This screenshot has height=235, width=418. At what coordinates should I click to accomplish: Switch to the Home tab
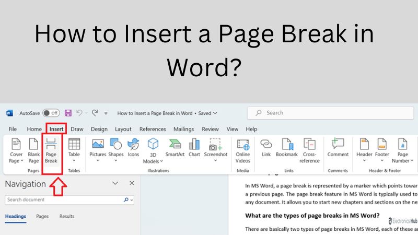pyautogui.click(x=34, y=129)
